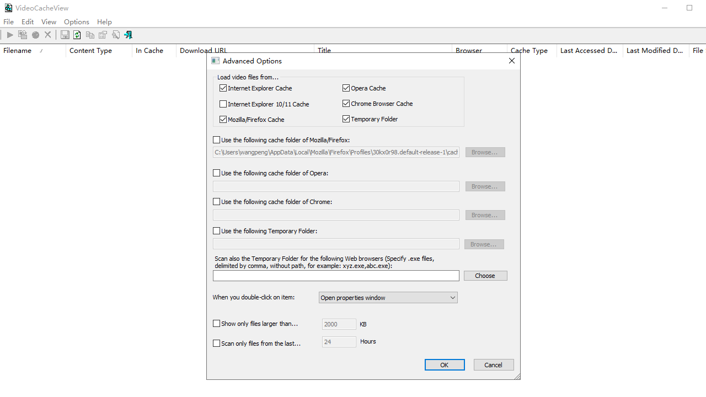Toggle Show only files larger than checkbox
Image resolution: width=706 pixels, height=397 pixels.
[x=217, y=324]
